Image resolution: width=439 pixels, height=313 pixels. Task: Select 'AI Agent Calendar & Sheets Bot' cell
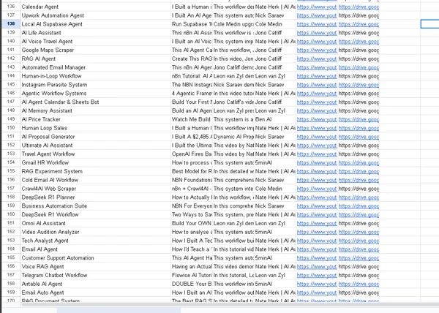coord(96,102)
